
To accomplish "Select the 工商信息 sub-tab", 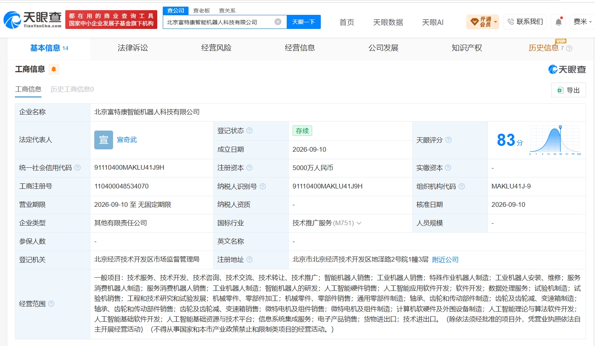I will pos(28,89).
